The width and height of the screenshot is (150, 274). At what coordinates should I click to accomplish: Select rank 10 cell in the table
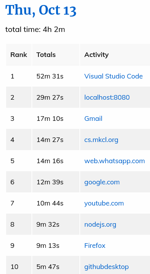tap(19, 265)
